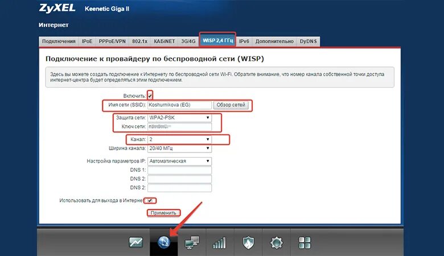Click the Обзор сетей button
Viewport: 444px width, 256px height.
tap(231, 105)
